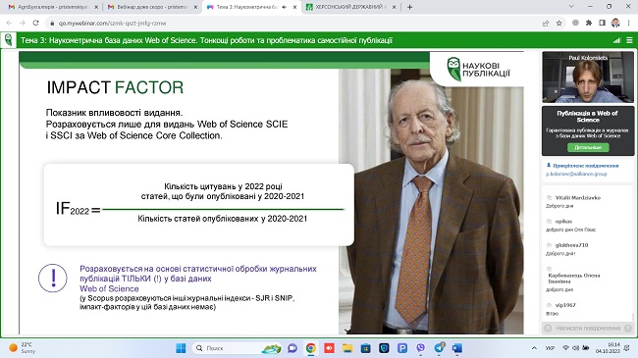Click the address bar URL
Screen dimensions: 638x358
112,24
